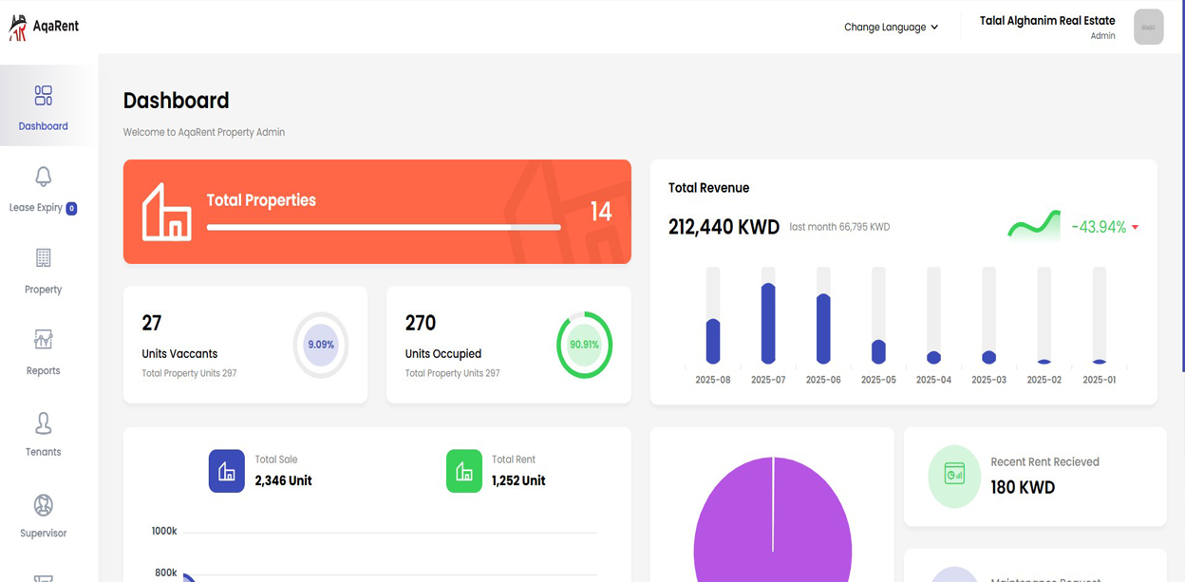Open the Change Language dropdown
The width and height of the screenshot is (1185, 582).
[x=891, y=28]
